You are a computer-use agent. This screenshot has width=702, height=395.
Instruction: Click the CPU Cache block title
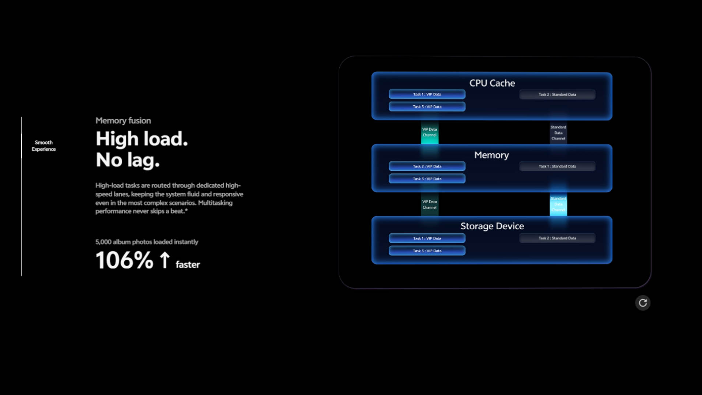[492, 83]
